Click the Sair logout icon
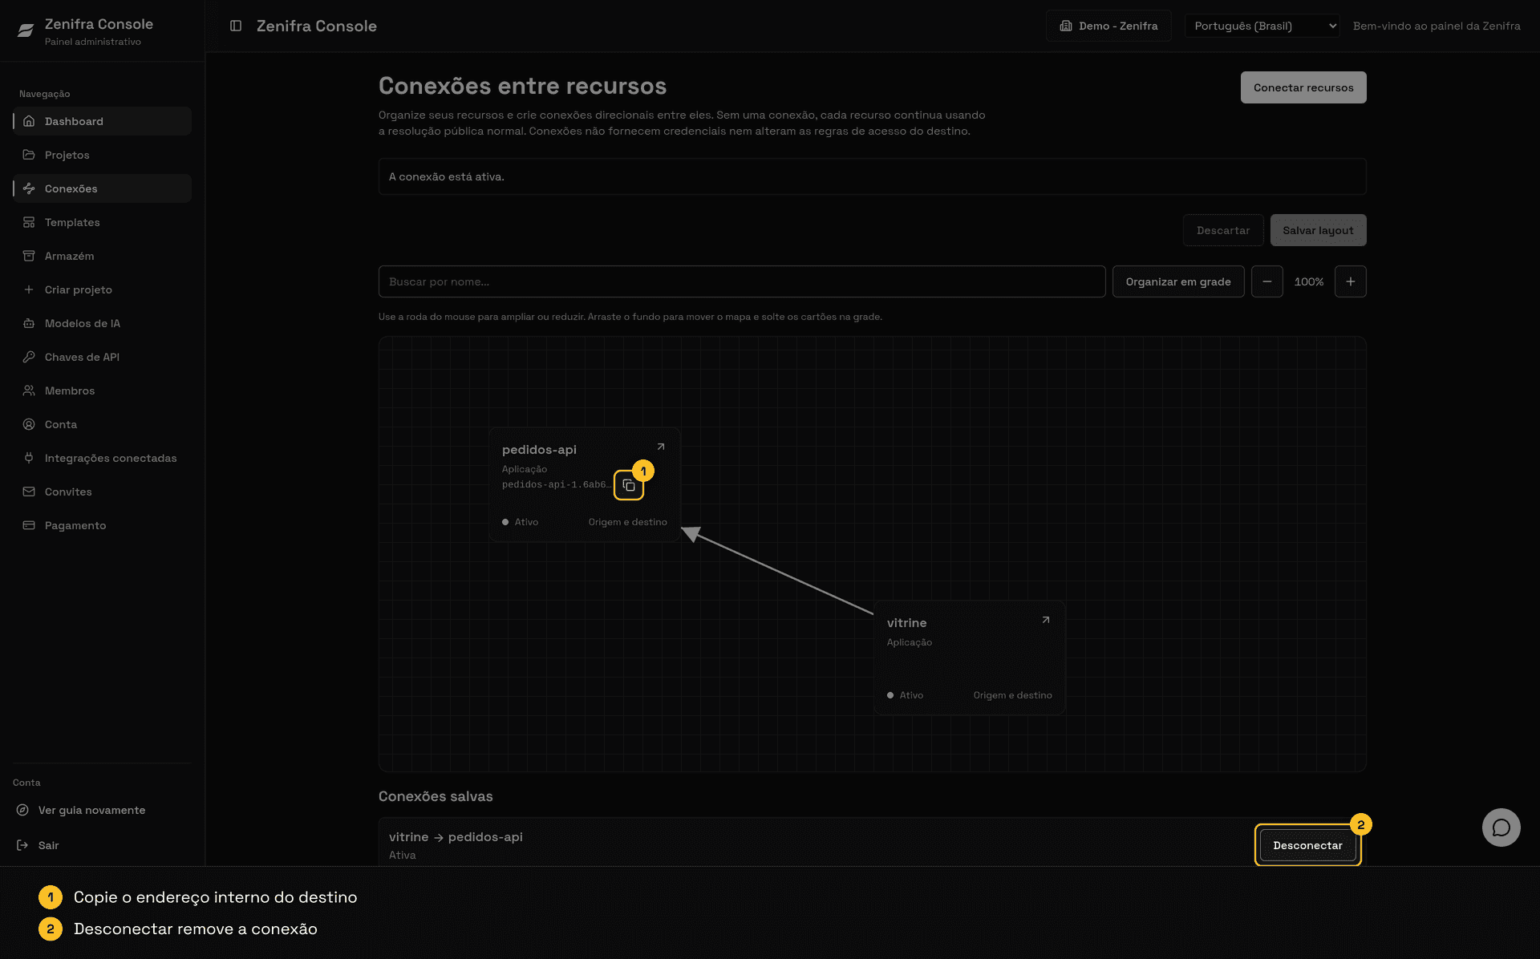This screenshot has height=959, width=1540. pos(22,845)
